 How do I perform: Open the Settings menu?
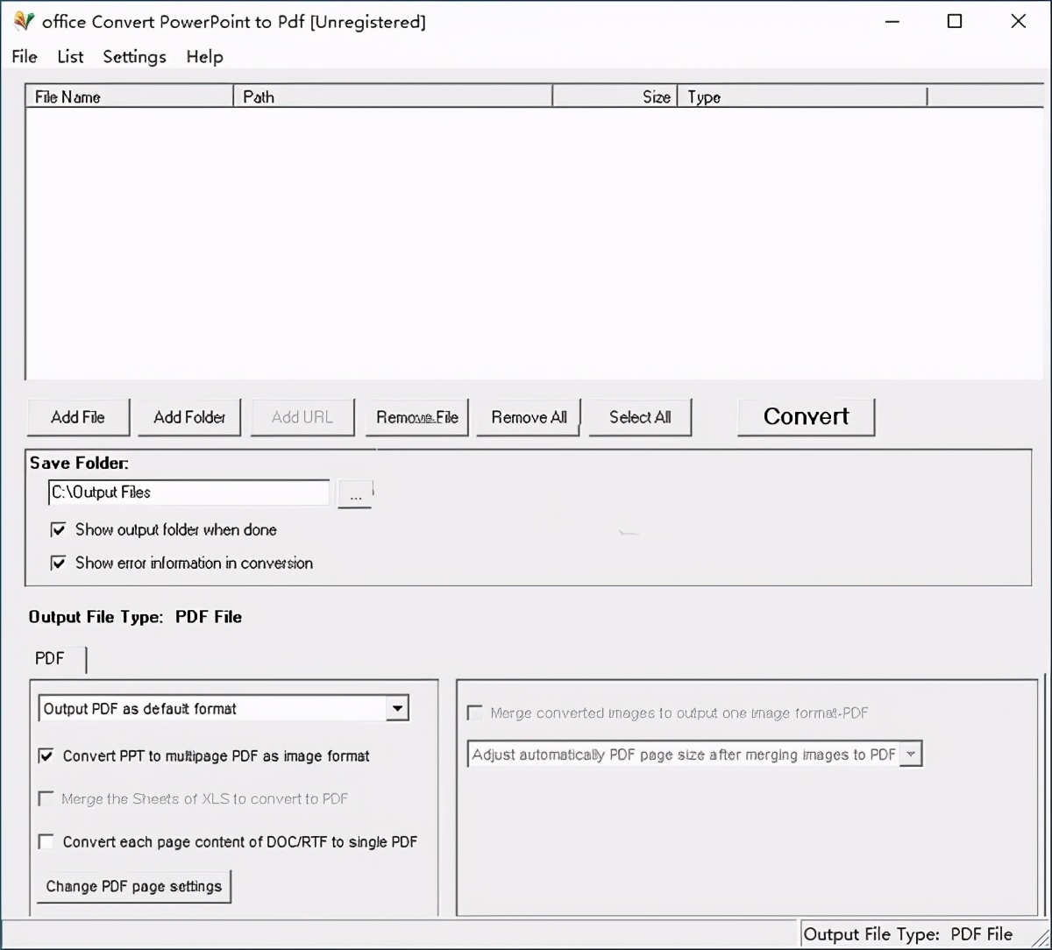[x=134, y=57]
